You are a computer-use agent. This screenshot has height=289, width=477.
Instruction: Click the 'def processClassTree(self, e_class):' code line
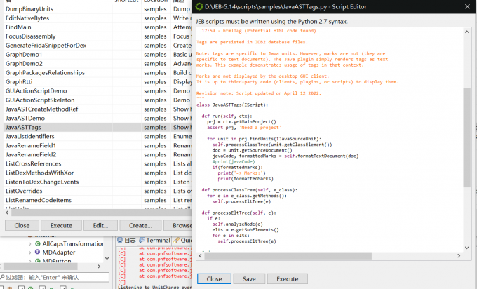[x=250, y=190]
